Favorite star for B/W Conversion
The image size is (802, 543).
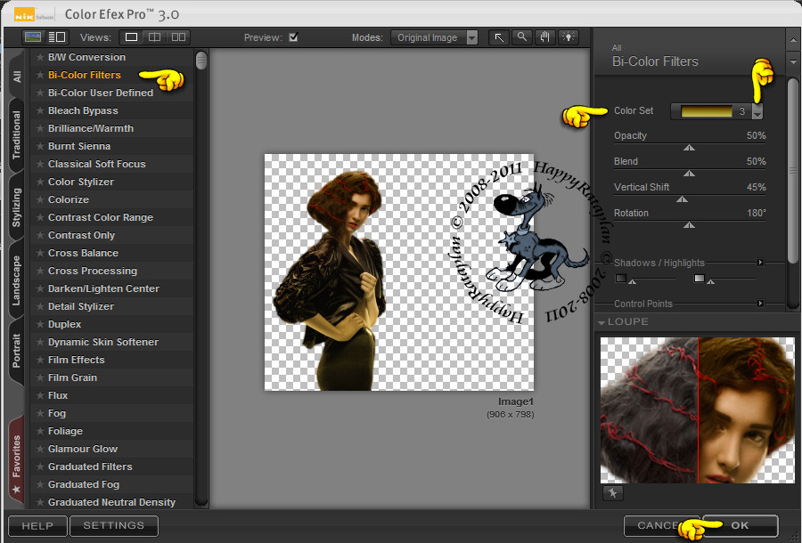tap(40, 57)
